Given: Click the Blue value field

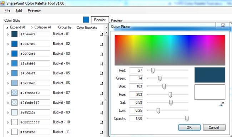Looking at the screenshot, I should click(x=136, y=86).
